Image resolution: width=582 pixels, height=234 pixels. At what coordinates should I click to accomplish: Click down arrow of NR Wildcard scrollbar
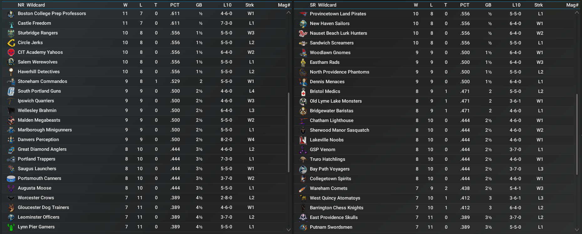click(289, 230)
